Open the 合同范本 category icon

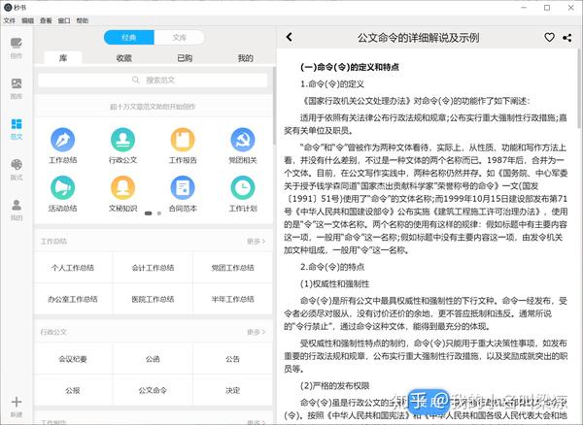coord(183,188)
